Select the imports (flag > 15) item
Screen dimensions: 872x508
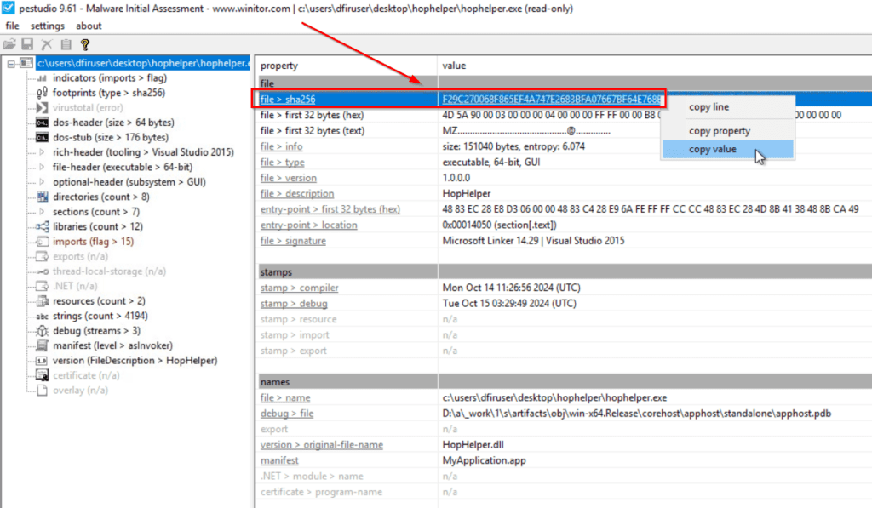93,242
